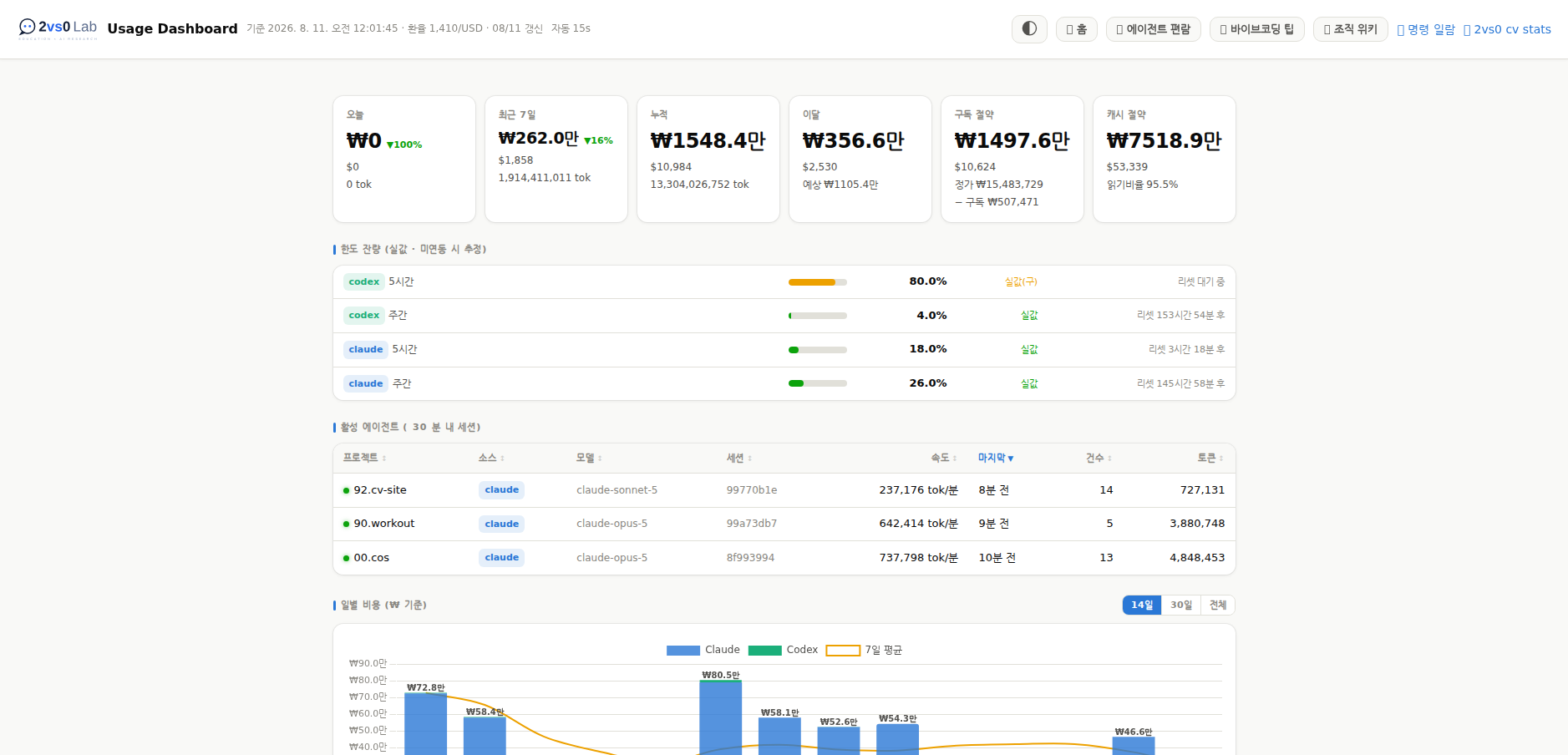Click the claude badge in 주간 limit row
Viewport: 1568px width, 755px height.
click(x=366, y=383)
